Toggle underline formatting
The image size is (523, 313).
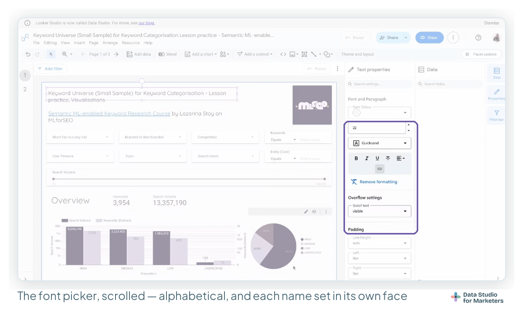[x=377, y=158]
